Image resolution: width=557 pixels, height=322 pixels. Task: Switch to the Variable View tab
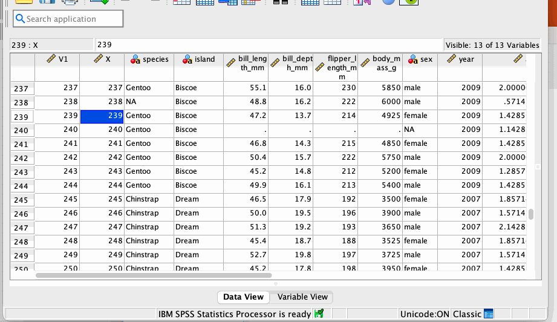302,297
